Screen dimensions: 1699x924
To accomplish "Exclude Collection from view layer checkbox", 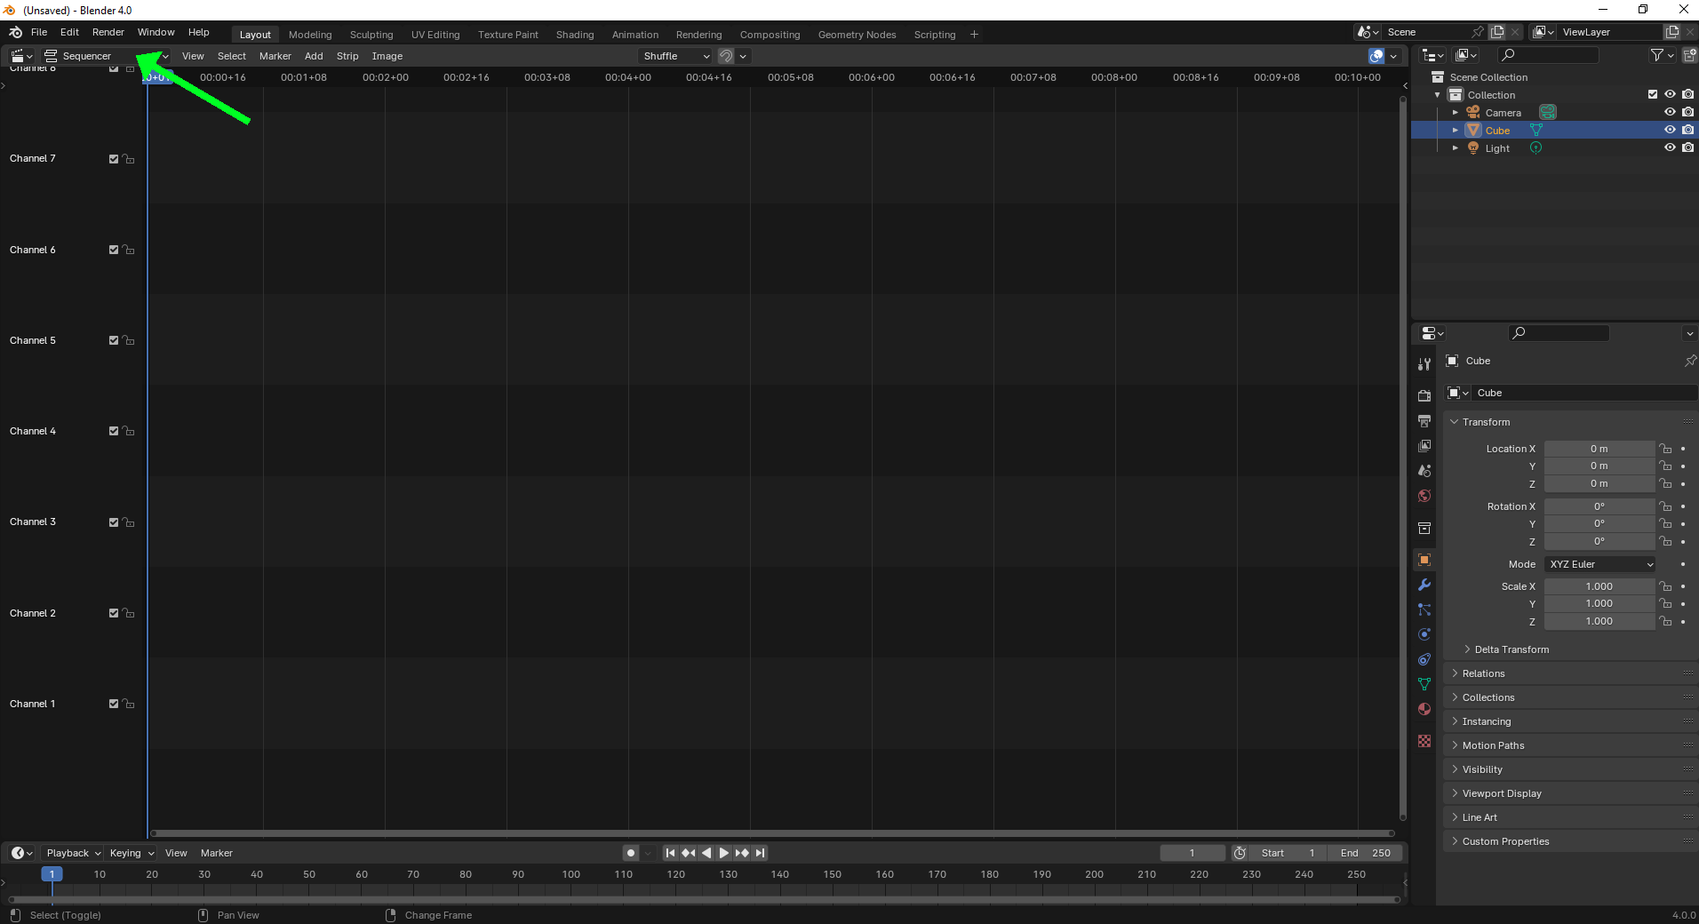I will point(1653,94).
